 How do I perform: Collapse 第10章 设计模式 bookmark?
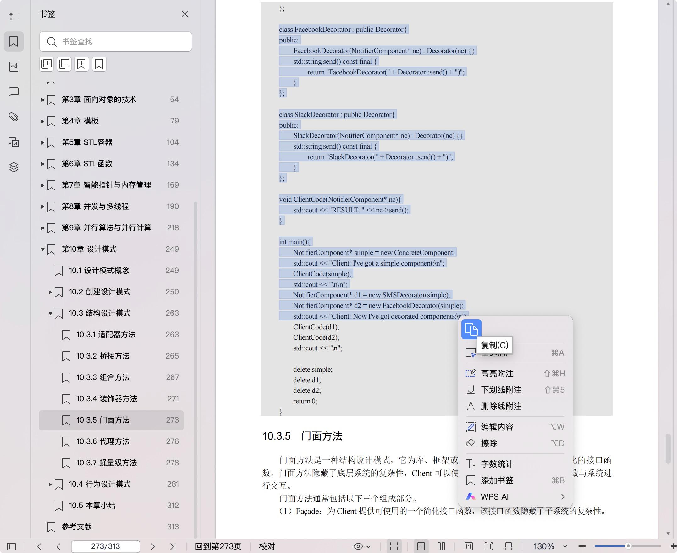pos(43,249)
